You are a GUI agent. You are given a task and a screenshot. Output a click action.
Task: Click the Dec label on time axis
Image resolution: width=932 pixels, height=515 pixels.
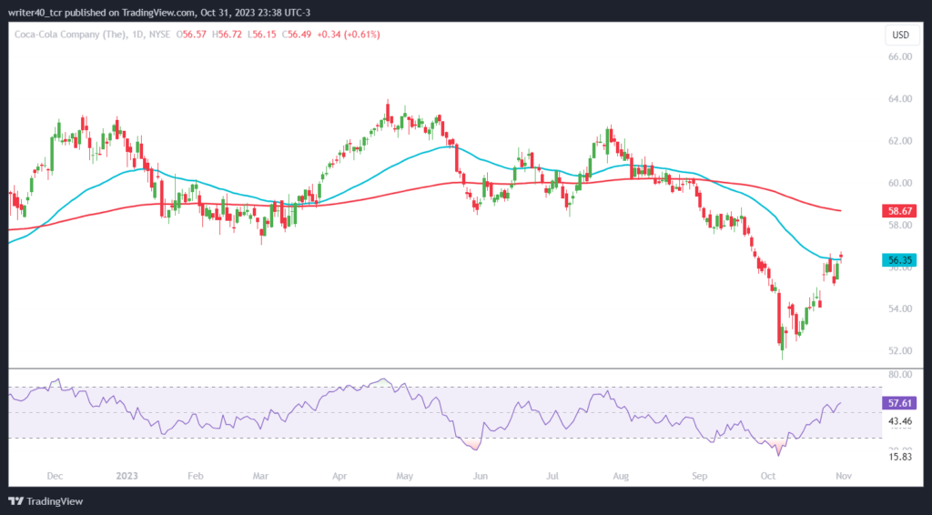[55, 476]
